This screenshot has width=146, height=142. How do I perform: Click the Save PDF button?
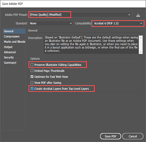pyautogui.click(x=110, y=136)
